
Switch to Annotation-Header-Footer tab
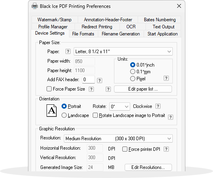[x=108, y=20]
